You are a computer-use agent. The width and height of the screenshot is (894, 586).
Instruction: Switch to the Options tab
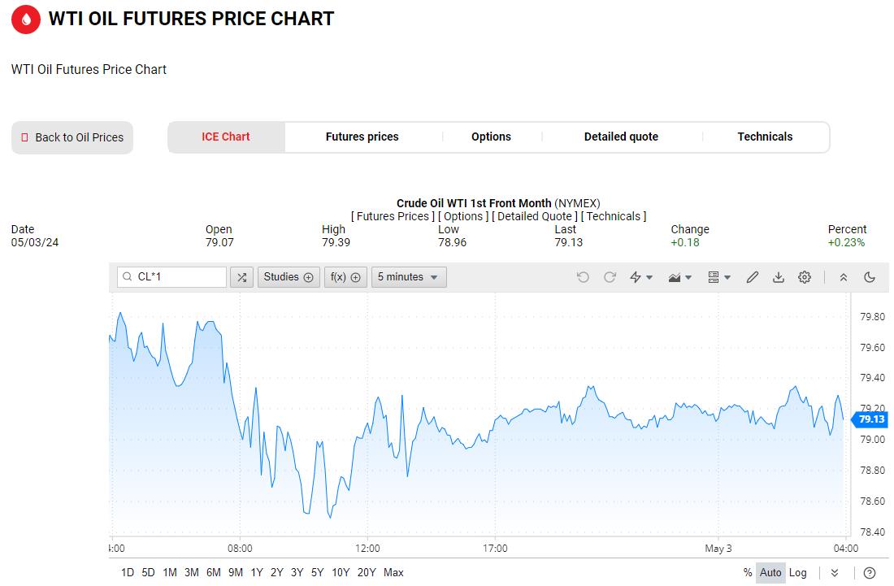click(x=491, y=137)
